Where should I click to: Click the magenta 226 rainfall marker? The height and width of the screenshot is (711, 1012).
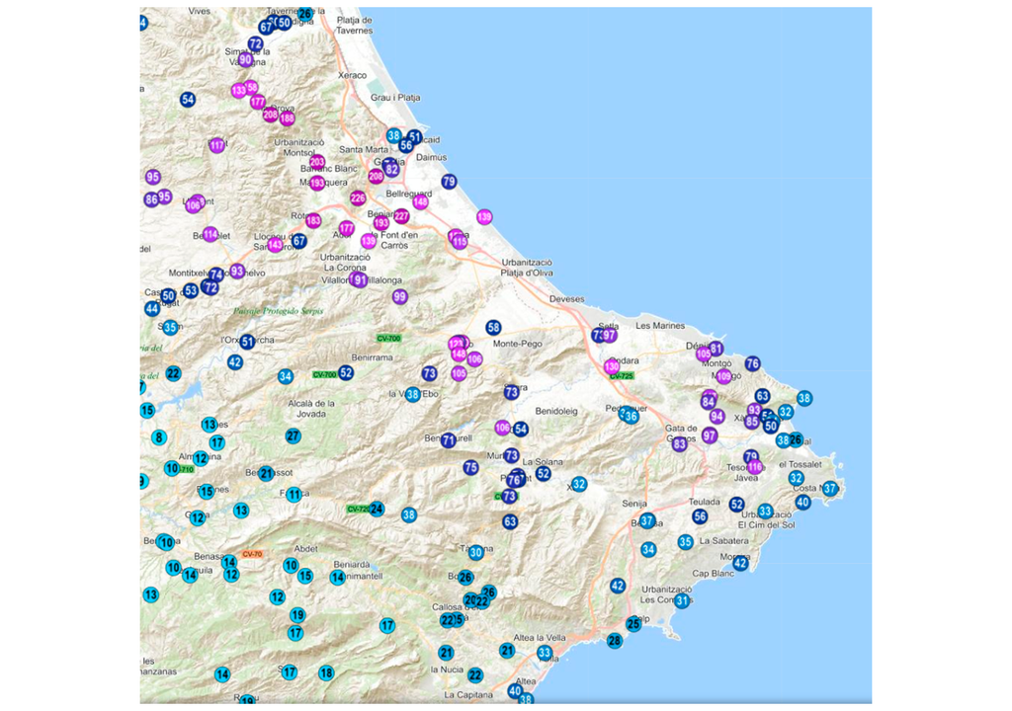[x=358, y=198]
